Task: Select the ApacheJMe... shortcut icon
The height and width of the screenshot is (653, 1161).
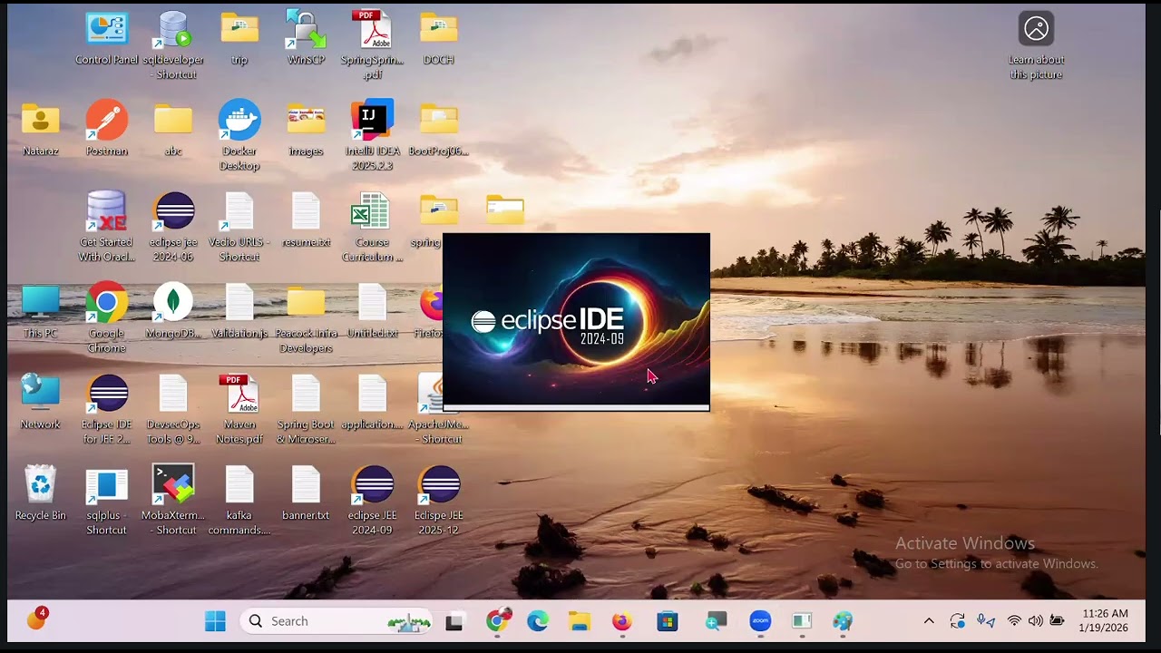Action: click(439, 409)
